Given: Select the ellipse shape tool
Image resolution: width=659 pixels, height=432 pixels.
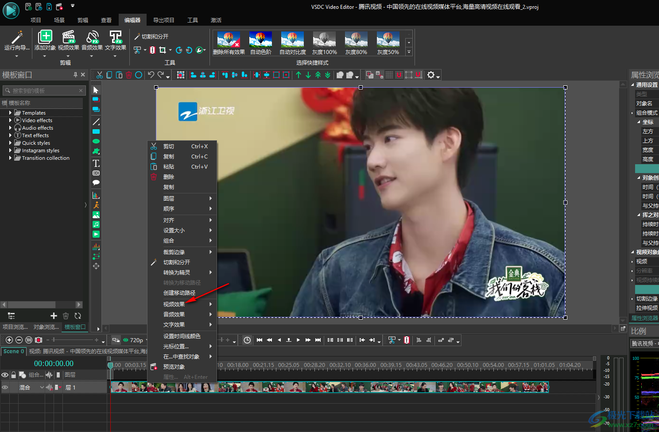Looking at the screenshot, I should tap(96, 141).
